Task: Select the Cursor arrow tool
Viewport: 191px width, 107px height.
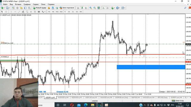Action: point(2,12)
